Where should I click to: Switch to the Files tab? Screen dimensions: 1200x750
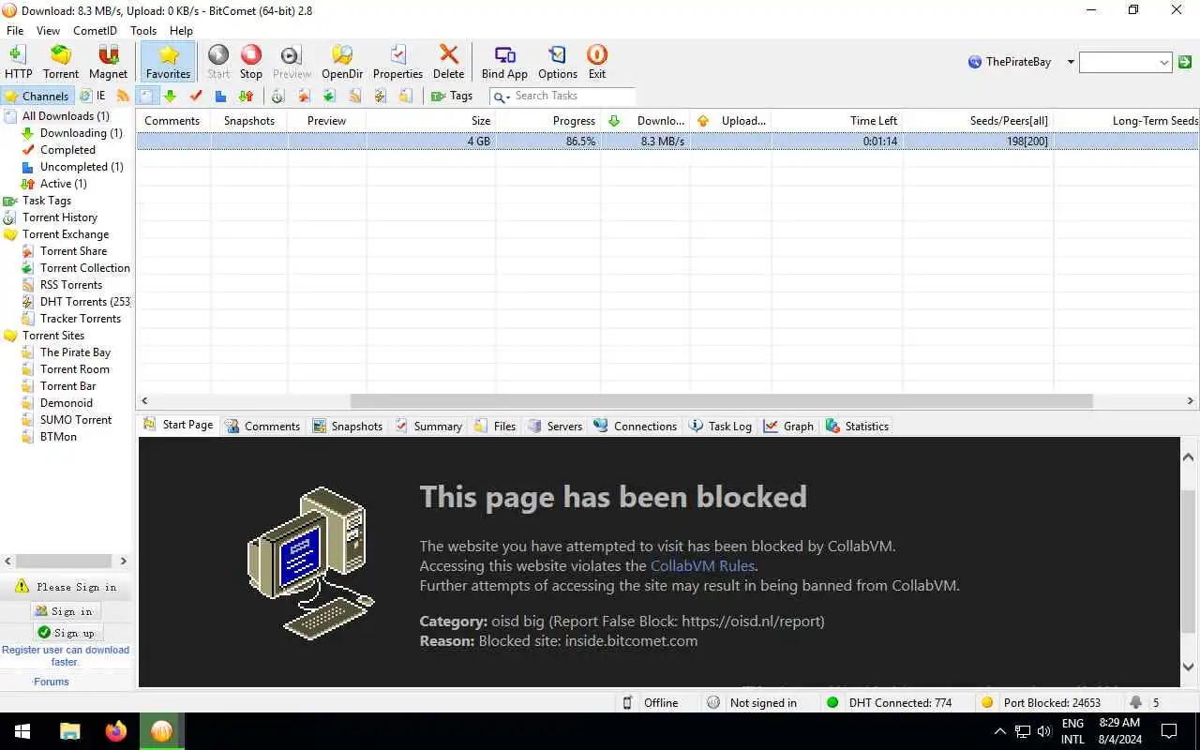tap(495, 426)
